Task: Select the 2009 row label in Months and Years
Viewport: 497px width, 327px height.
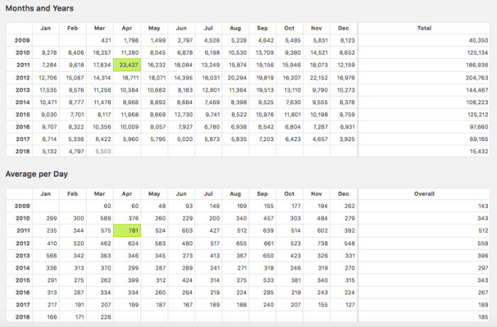Action: coord(22,40)
